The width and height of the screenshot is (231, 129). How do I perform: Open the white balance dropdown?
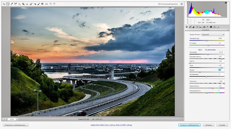[x=213, y=34]
